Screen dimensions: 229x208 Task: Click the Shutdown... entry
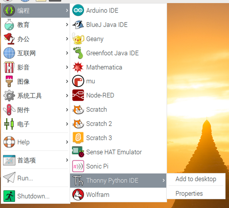[33, 196]
